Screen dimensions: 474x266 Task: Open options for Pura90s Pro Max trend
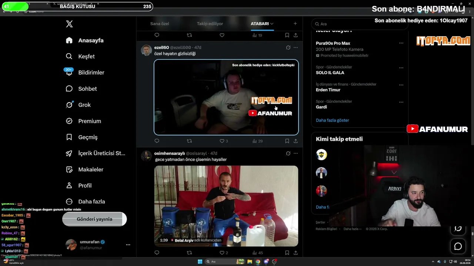tap(401, 43)
